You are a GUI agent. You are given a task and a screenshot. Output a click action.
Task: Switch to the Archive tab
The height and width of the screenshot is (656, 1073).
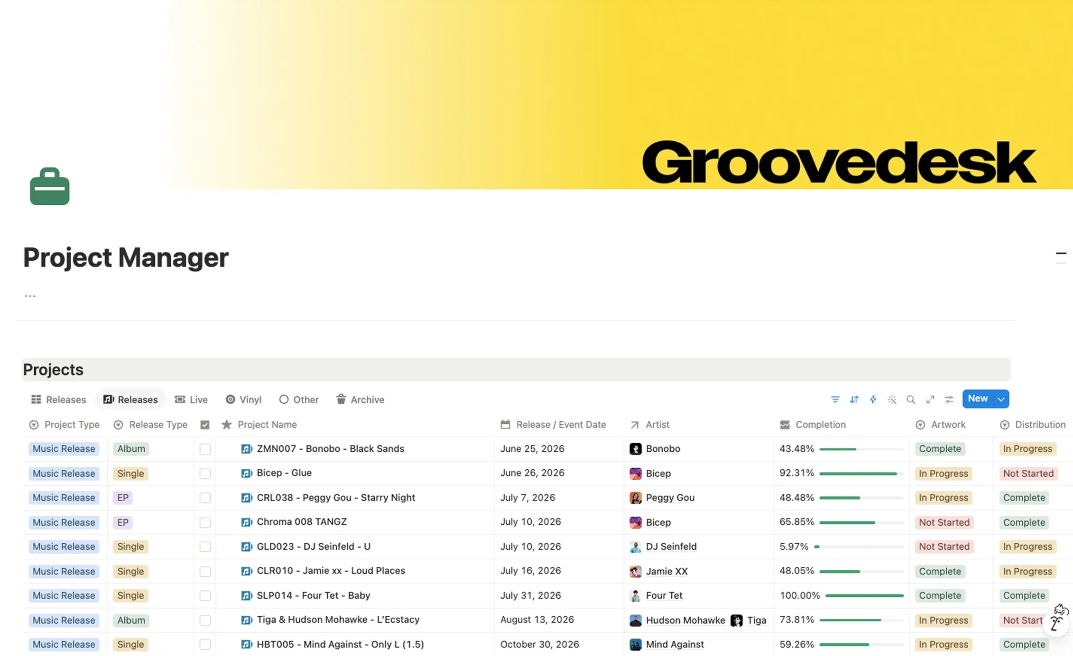coord(361,400)
